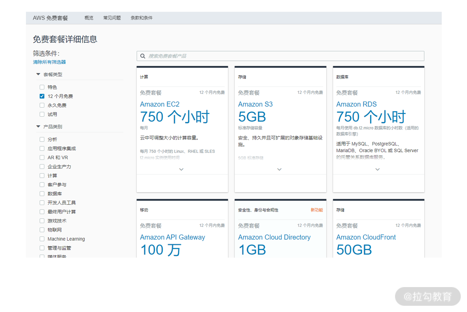The width and height of the screenshot is (467, 312).
Task: Select the 企业生产力 checkbox
Action: [x=42, y=167]
